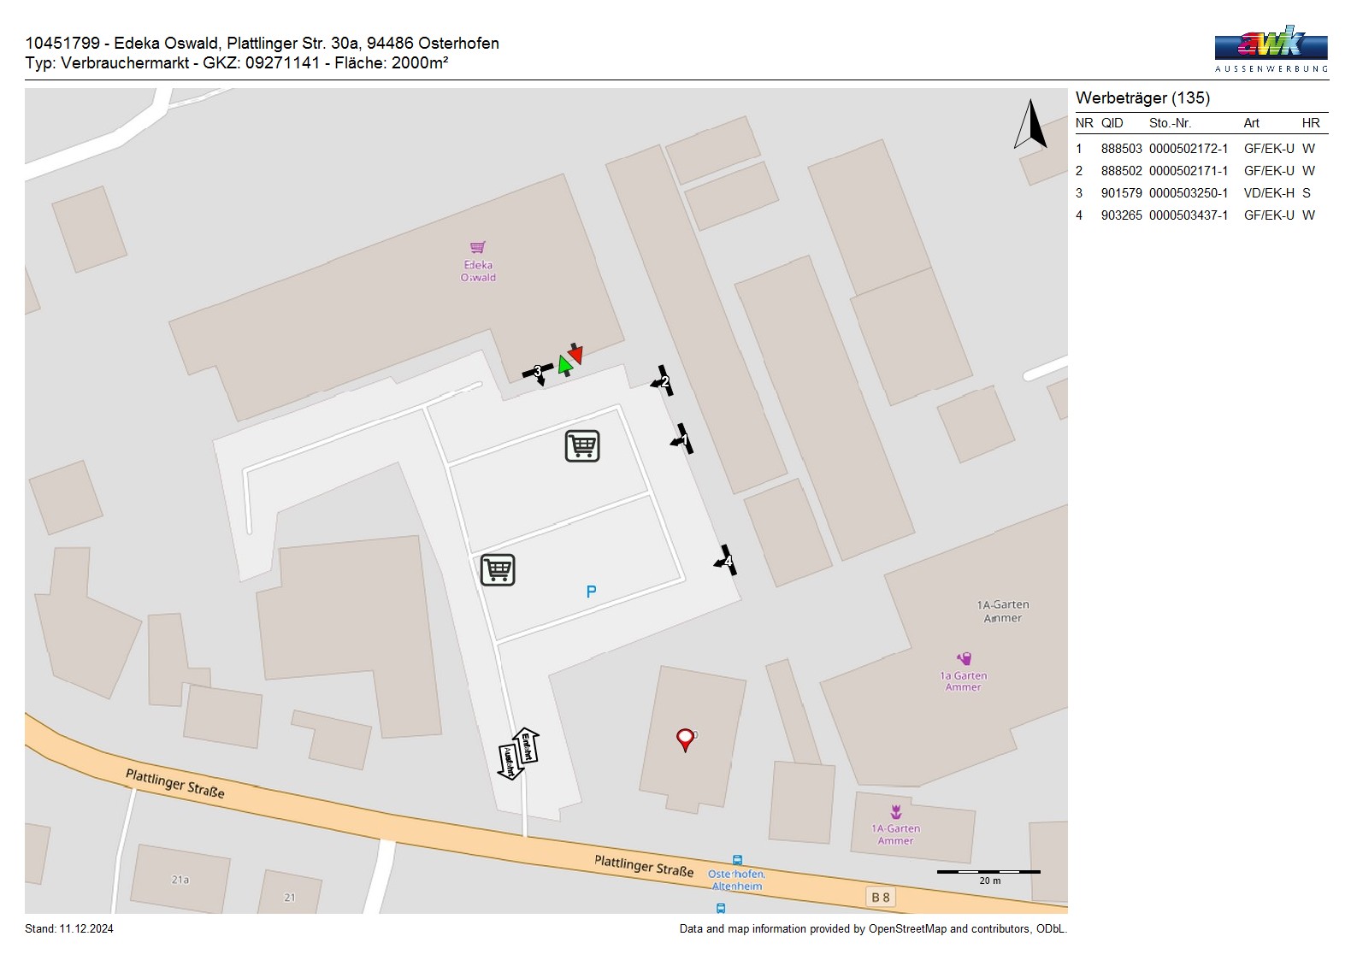Select advertising board marker number 1
This screenshot has height=960, width=1357.
click(x=682, y=439)
